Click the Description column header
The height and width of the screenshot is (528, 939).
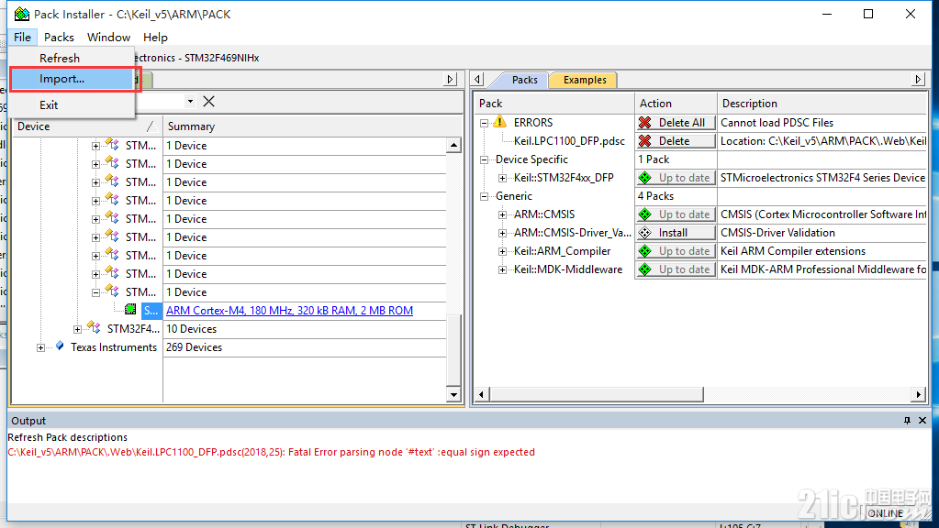point(822,104)
